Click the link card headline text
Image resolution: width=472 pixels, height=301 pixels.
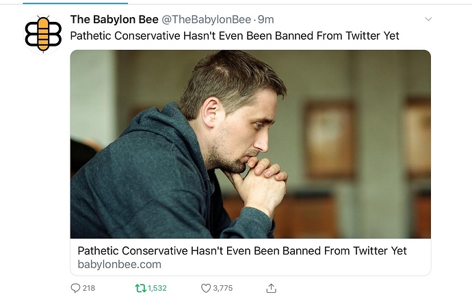242,251
